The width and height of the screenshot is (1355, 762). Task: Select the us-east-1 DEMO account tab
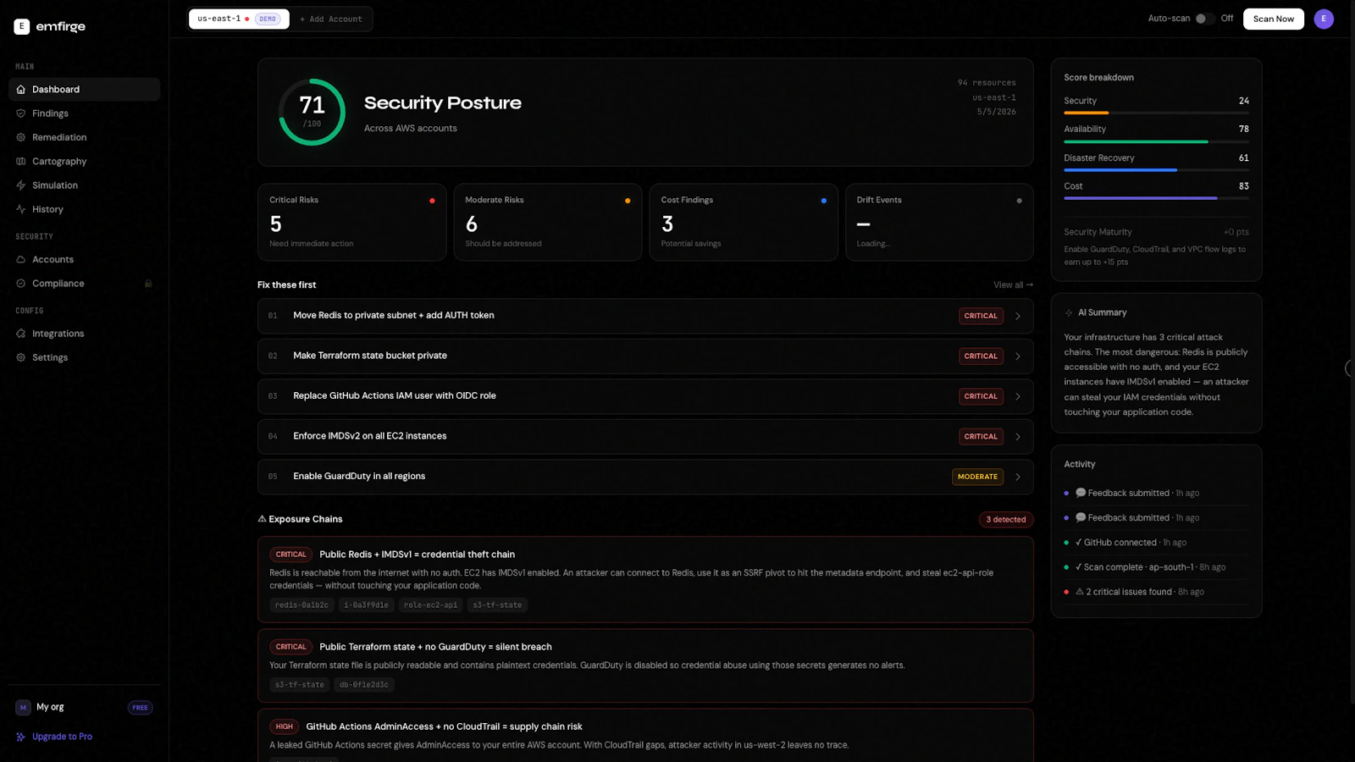click(x=239, y=19)
